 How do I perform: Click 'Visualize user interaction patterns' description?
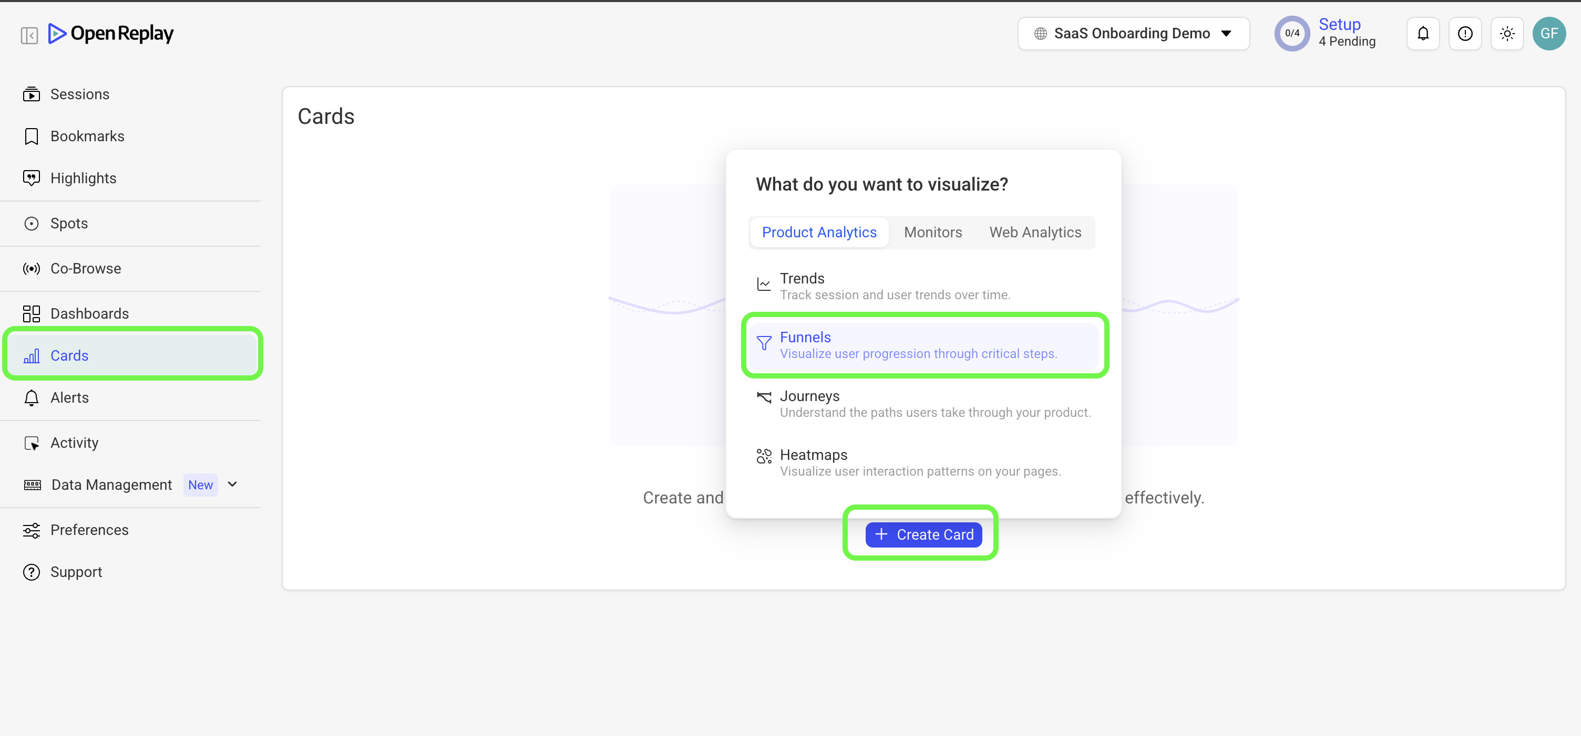pos(920,471)
